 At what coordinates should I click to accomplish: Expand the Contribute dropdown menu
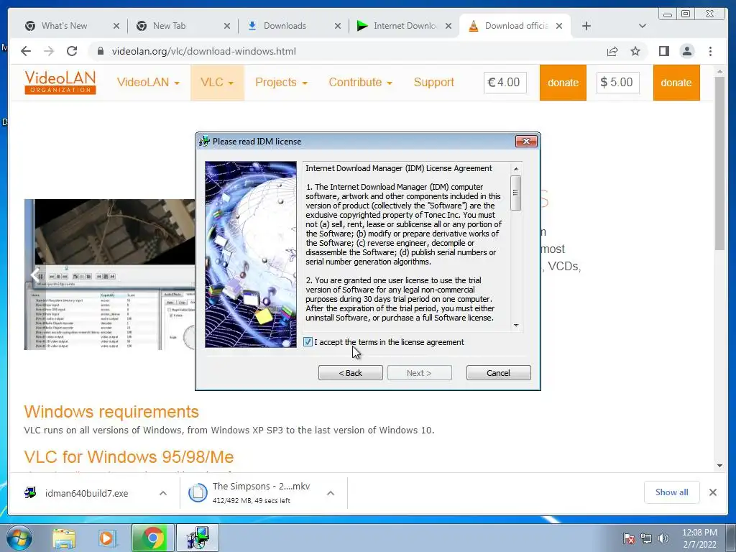point(361,83)
